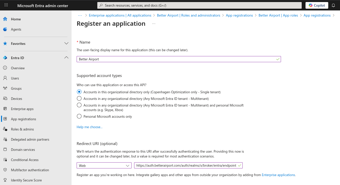Click the Entra ID diamond icon
The height and width of the screenshot is (185, 340).
coord(5,58)
